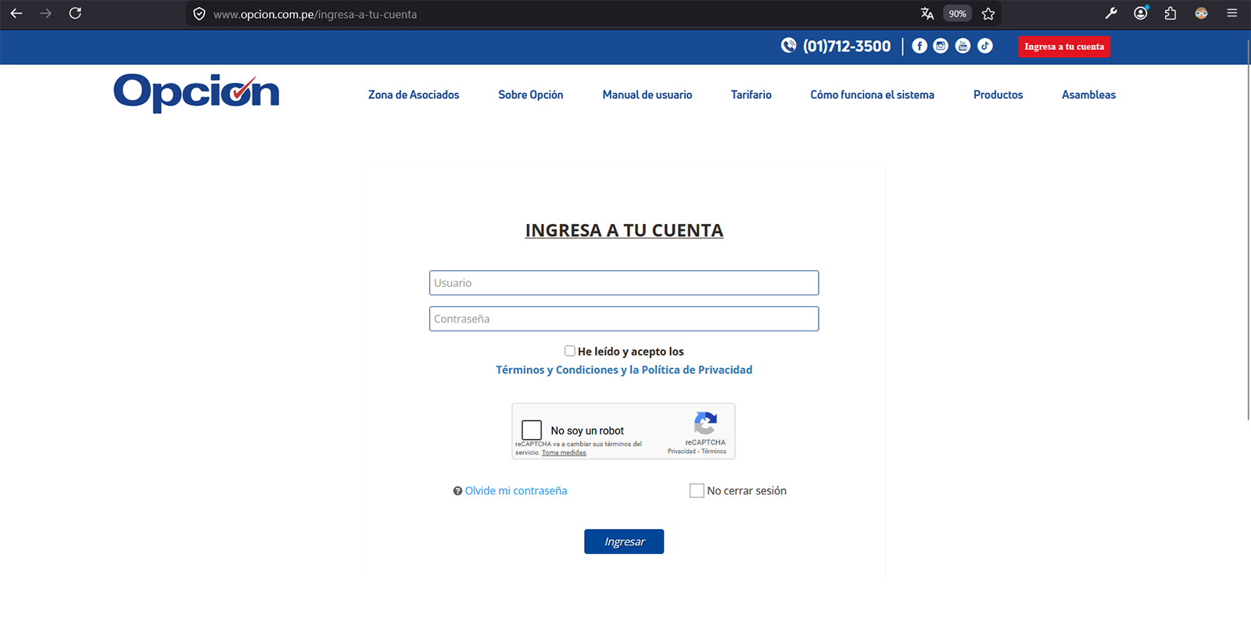Screen dimensions: 1251x618
Task: Click the INGRESA A TU CUENTA heading
Action: (x=624, y=230)
